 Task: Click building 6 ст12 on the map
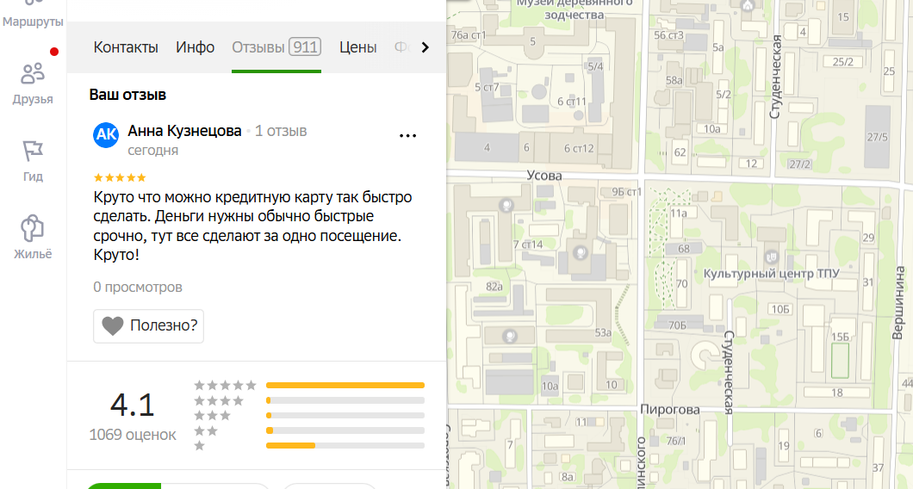(x=579, y=148)
